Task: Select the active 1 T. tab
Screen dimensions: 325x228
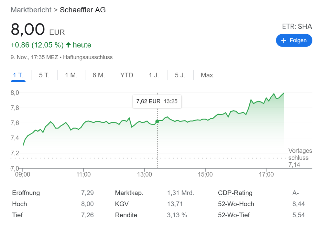Action: click(x=18, y=75)
